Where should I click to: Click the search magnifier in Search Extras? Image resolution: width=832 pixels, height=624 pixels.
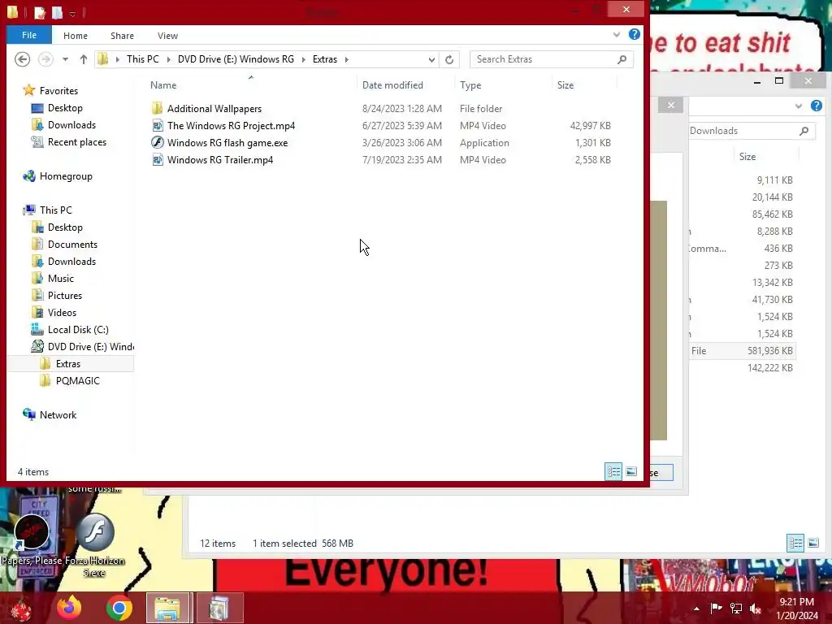pos(622,59)
